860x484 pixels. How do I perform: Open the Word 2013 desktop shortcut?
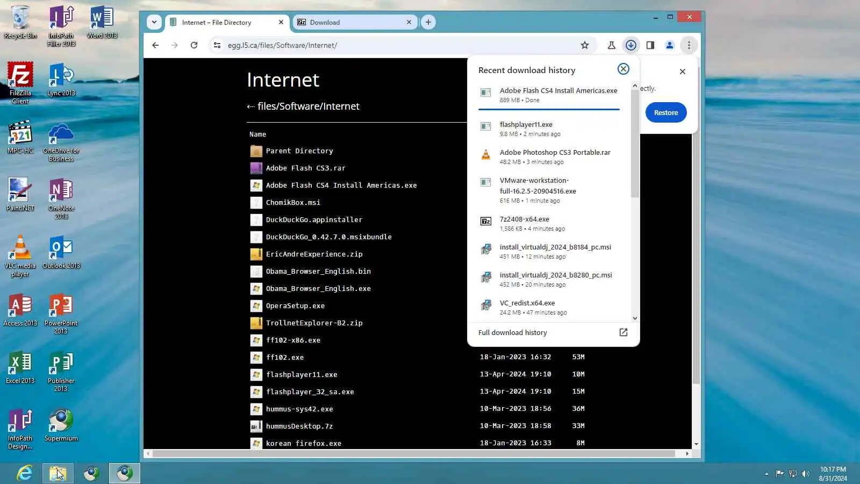click(102, 23)
